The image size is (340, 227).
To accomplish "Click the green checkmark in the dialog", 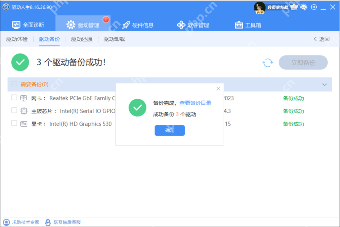I will (137, 108).
